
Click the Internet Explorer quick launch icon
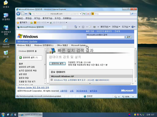click(x=12, y=115)
